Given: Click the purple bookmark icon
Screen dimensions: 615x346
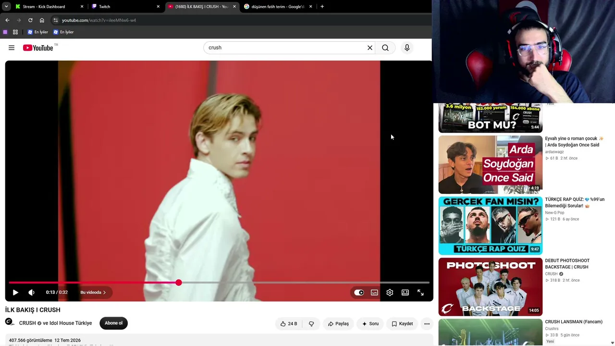Looking at the screenshot, I should tap(5, 32).
